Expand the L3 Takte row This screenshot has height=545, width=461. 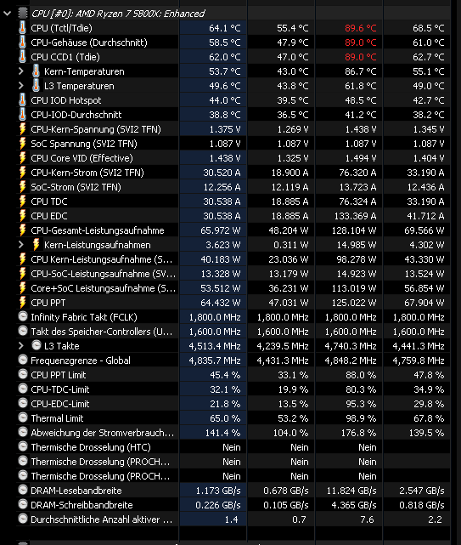(x=21, y=346)
